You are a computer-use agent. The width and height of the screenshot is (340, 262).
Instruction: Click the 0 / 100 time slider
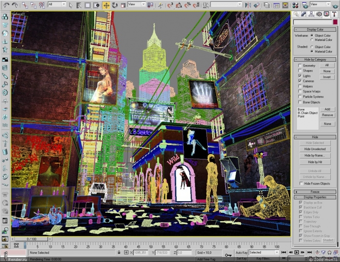pos(32,239)
